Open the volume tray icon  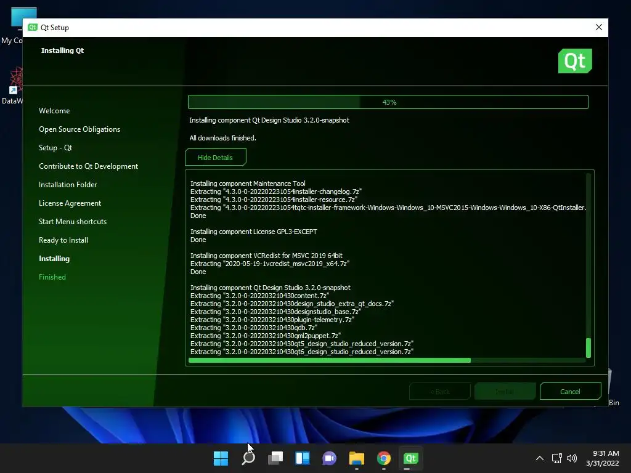[x=571, y=458]
